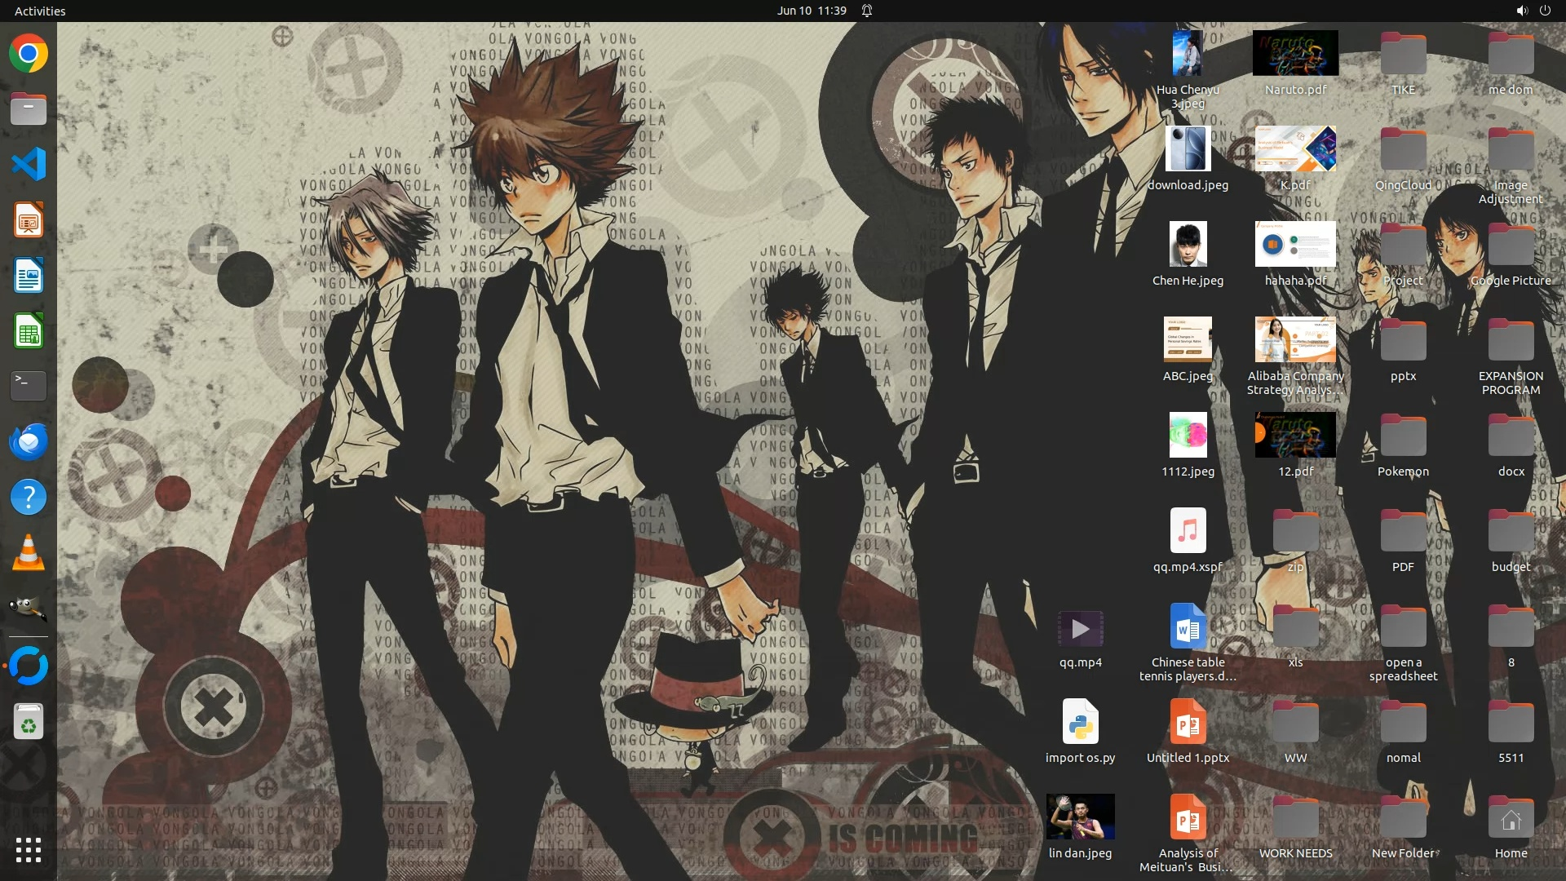
Task: Open the Activities overview
Action: coord(40,11)
